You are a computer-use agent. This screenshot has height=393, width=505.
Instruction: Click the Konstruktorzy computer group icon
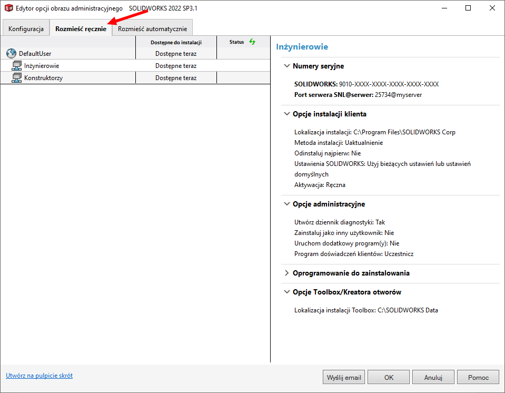[x=17, y=78]
